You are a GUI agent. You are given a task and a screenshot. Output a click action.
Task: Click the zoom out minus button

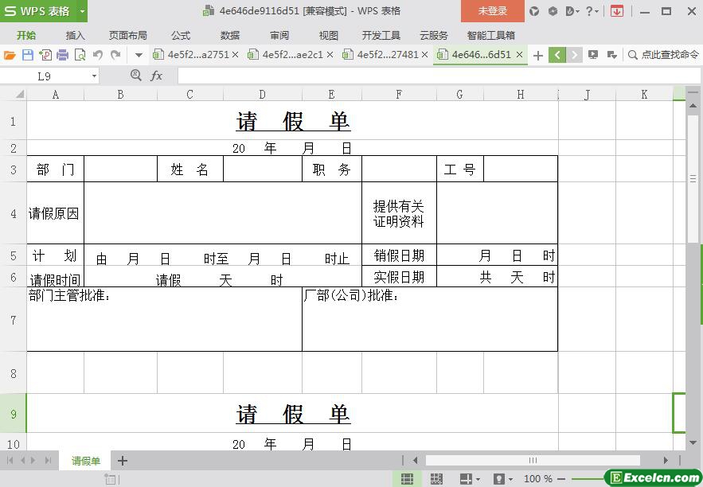(564, 479)
